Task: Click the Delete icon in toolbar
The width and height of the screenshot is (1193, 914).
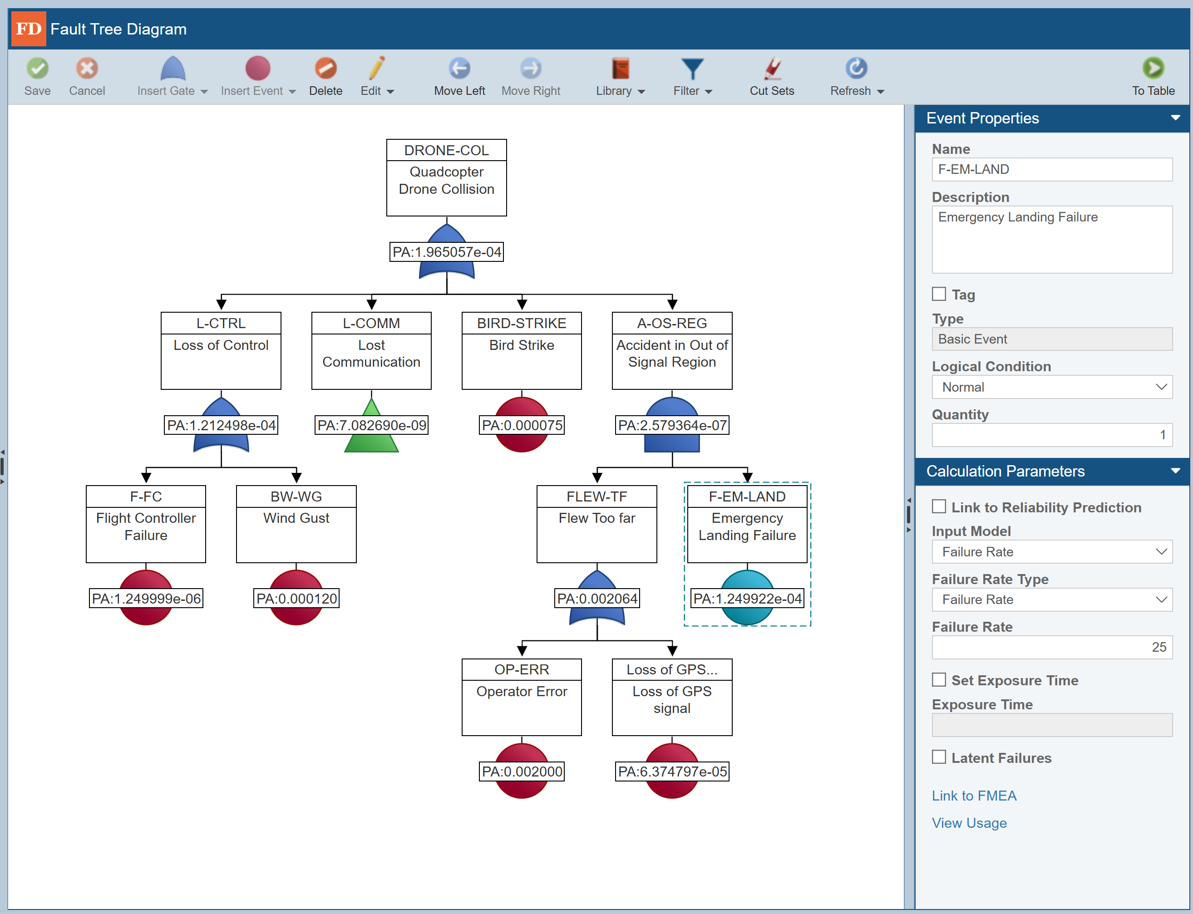Action: point(325,69)
